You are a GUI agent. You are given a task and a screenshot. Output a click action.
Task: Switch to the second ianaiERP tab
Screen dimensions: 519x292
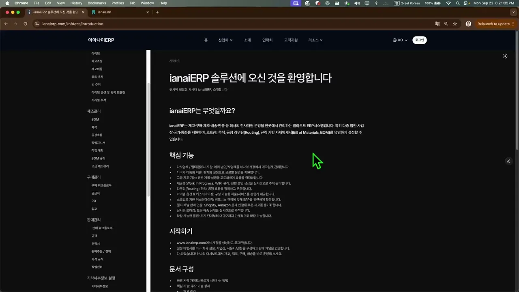(x=120, y=12)
